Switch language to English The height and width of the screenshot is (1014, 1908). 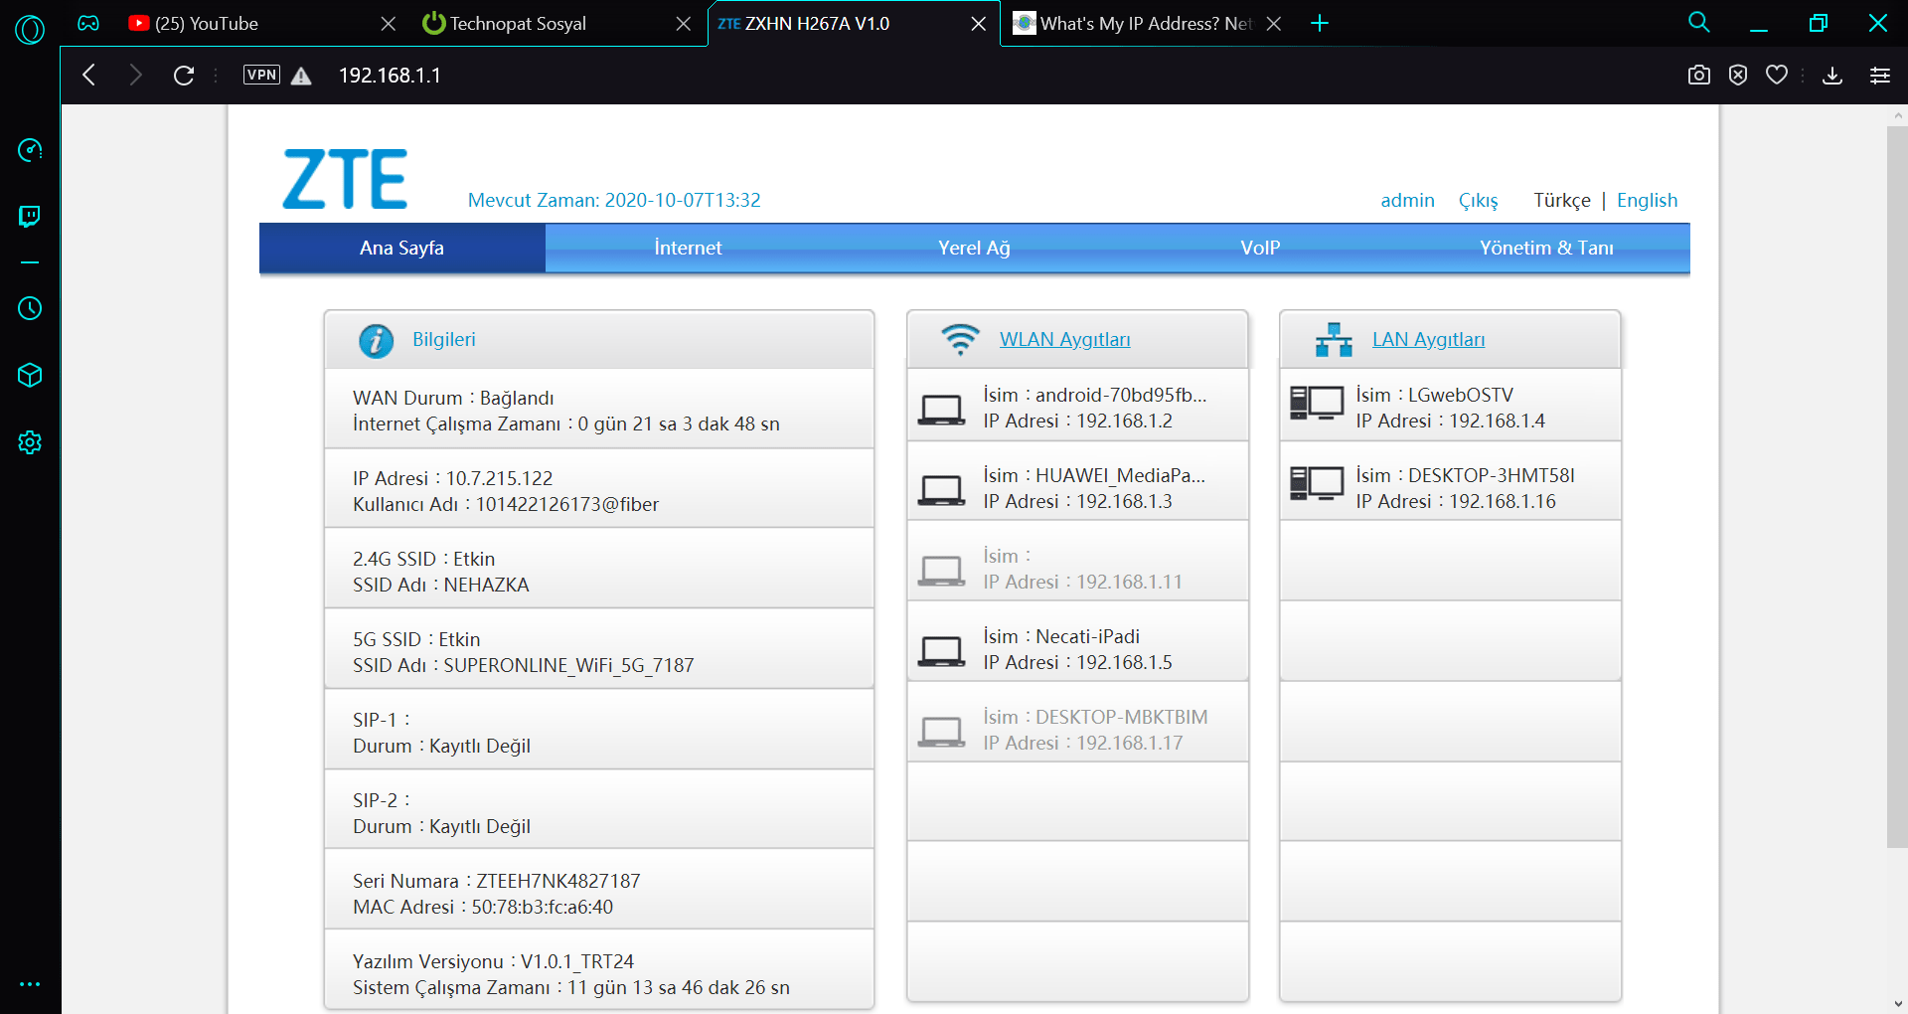(1647, 201)
